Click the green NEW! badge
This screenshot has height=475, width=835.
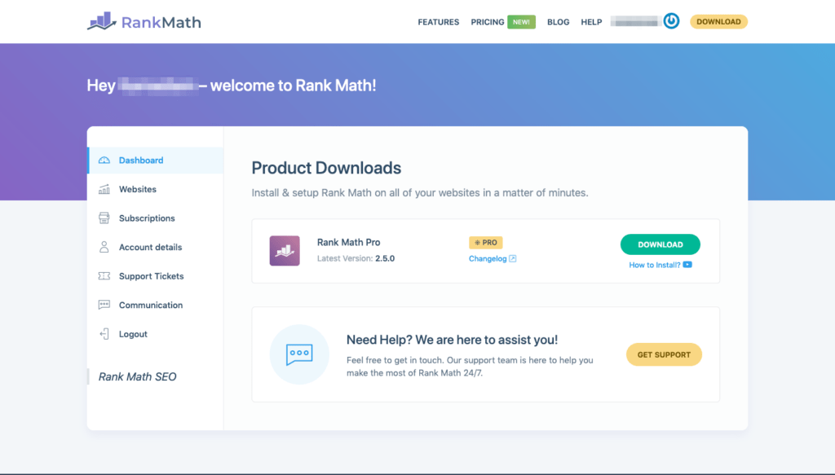[521, 22]
